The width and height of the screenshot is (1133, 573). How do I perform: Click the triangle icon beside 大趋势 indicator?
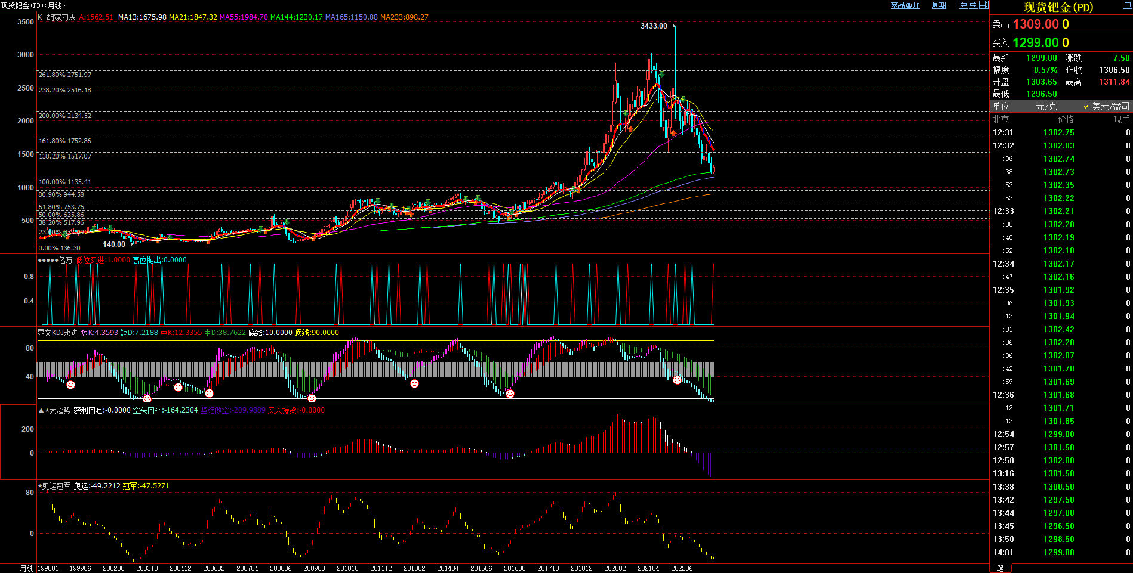point(41,410)
